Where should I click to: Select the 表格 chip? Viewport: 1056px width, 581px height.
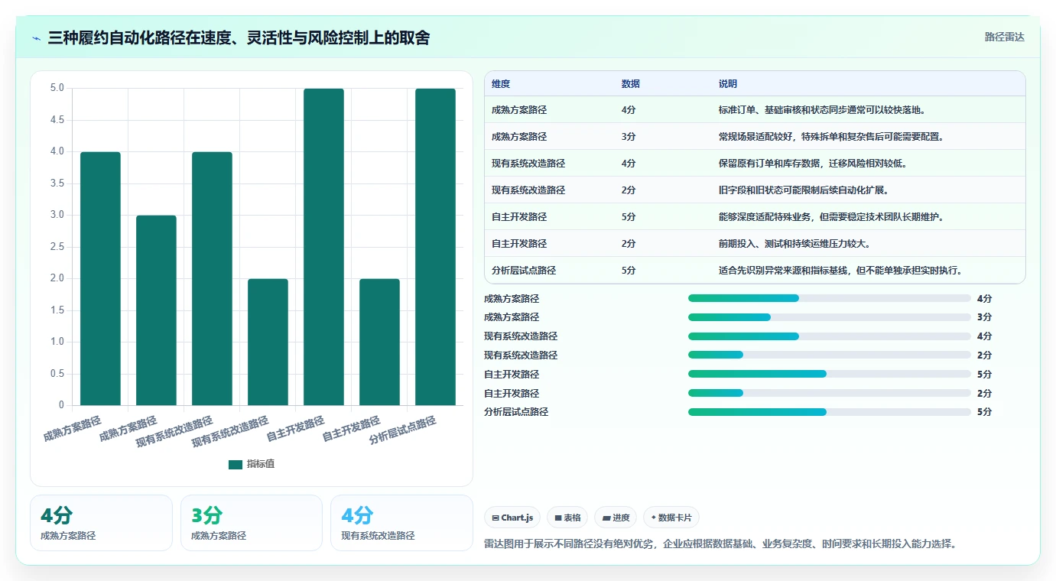(x=567, y=518)
